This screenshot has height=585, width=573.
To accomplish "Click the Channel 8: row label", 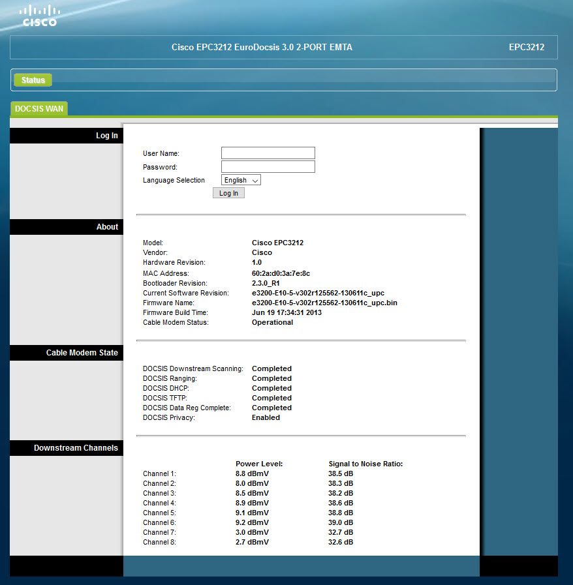I will tap(159, 542).
